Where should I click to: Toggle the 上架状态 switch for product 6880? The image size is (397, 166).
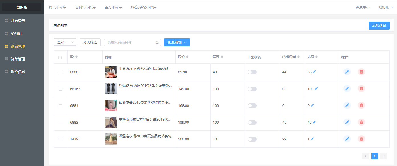point(252,72)
